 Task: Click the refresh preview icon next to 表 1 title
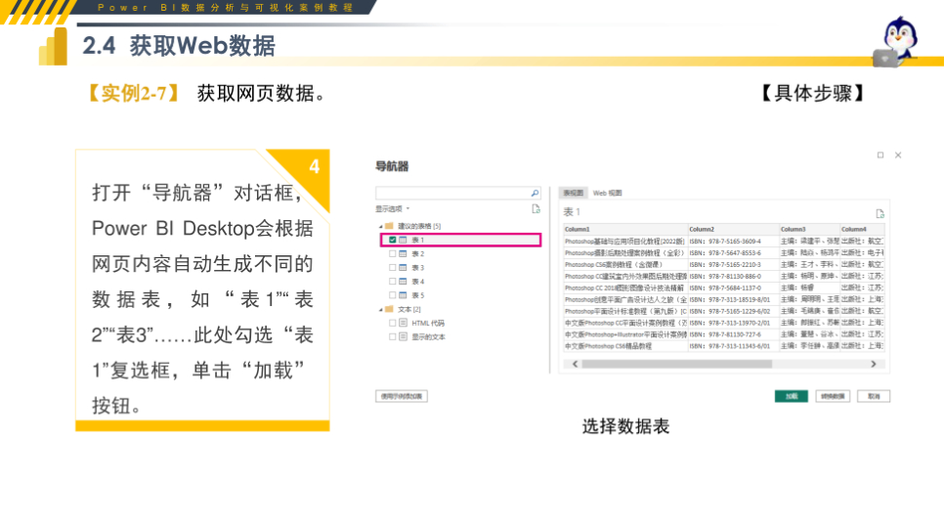(x=880, y=214)
